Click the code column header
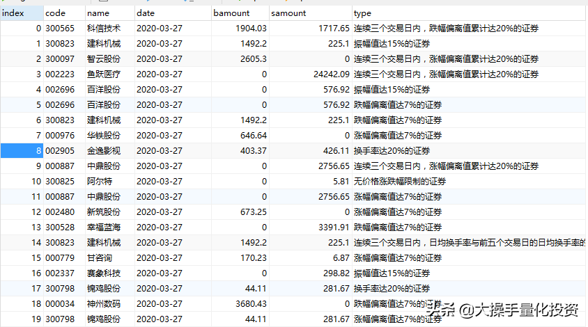Viewport: 588px width, 327px height. pyautogui.click(x=64, y=13)
